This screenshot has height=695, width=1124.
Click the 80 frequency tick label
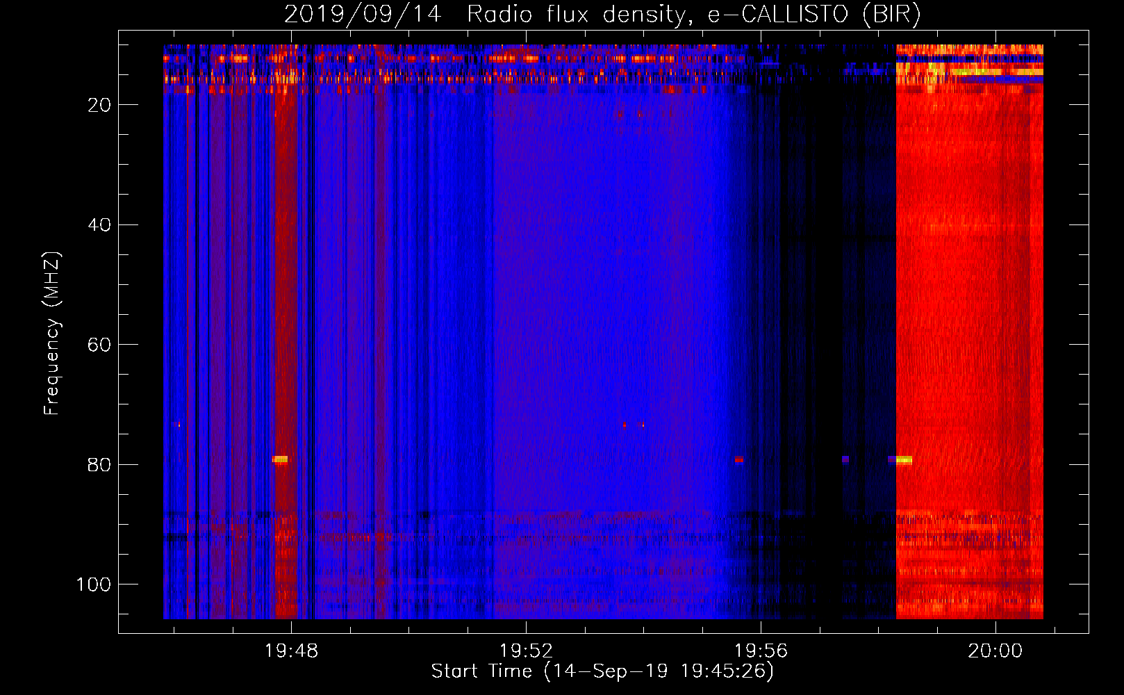pos(100,464)
